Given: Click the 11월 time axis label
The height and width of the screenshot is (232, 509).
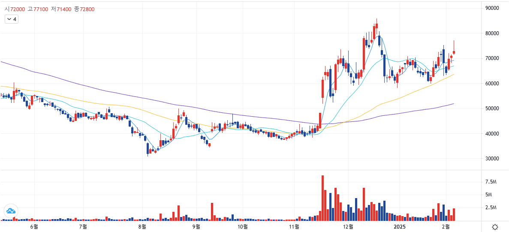Looking at the screenshot, I should [294, 226].
